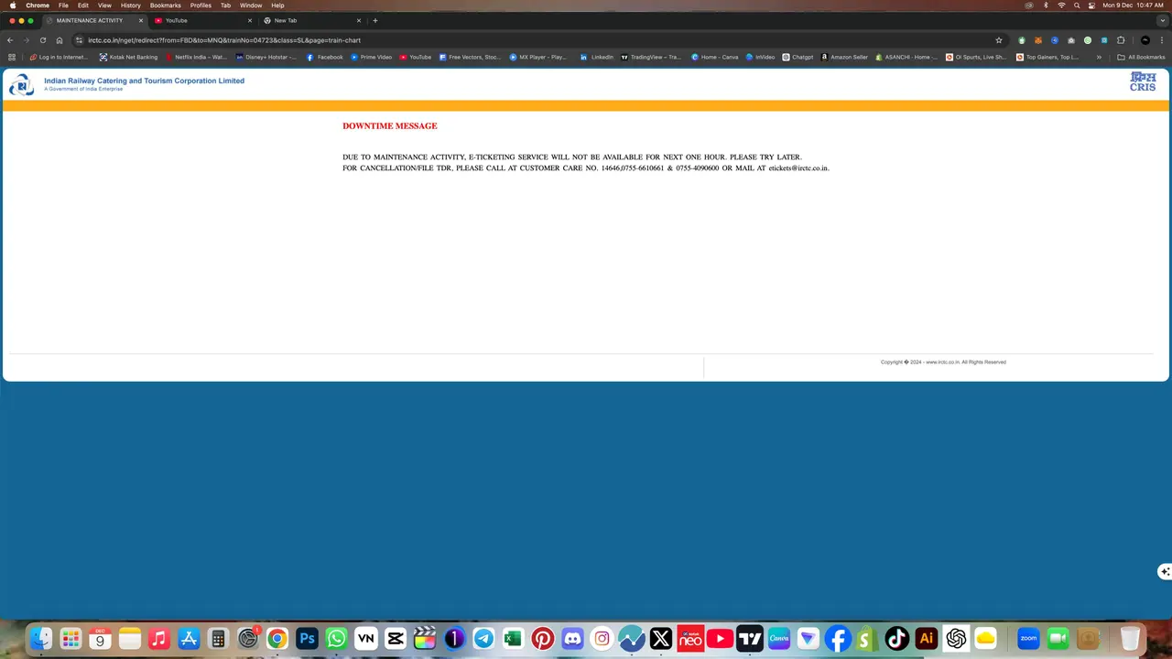1172x659 pixels.
Task: Bookmark the page with the star icon
Action: click(x=998, y=40)
